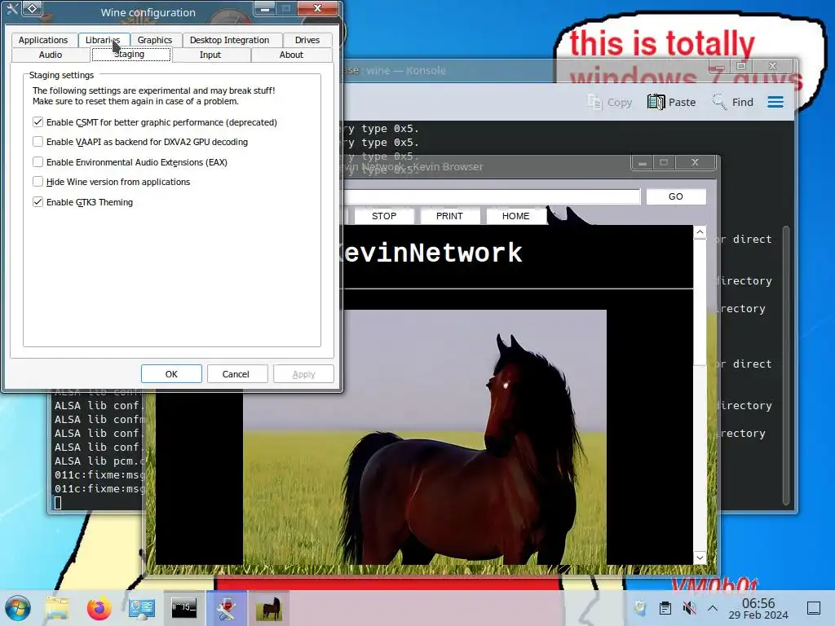This screenshot has width=835, height=626.
Task: Close the Wine configuration window
Action: [x=317, y=8]
